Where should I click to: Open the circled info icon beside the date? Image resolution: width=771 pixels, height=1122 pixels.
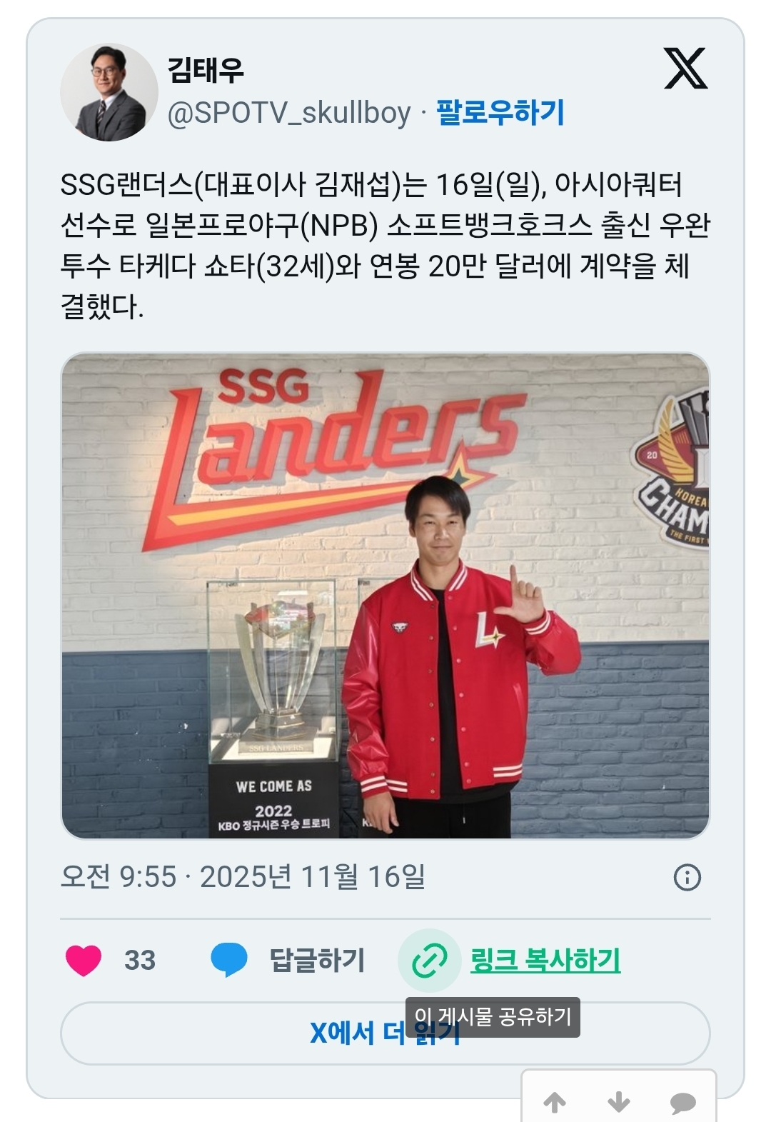687,877
